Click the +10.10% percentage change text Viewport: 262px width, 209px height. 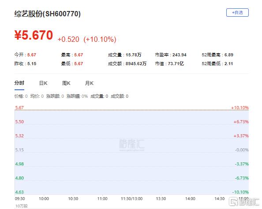coord(100,40)
